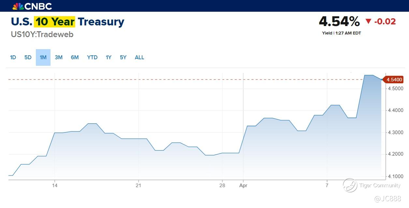409x208 pixels.
Task: Select the 1D time range tab
Action: 13,57
